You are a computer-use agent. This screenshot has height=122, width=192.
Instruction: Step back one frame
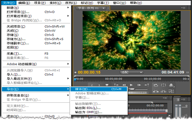(x=124, y=85)
